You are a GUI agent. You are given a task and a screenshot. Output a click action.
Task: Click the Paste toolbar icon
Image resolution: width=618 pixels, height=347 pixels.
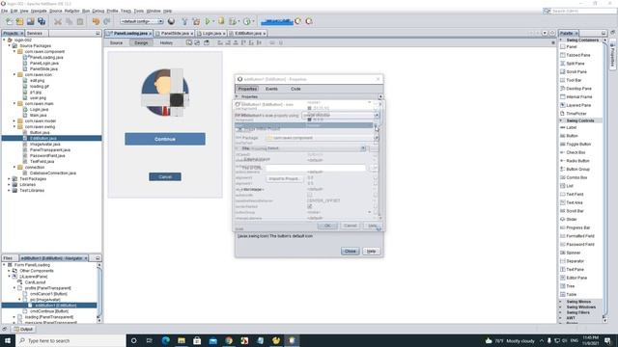coord(80,21)
